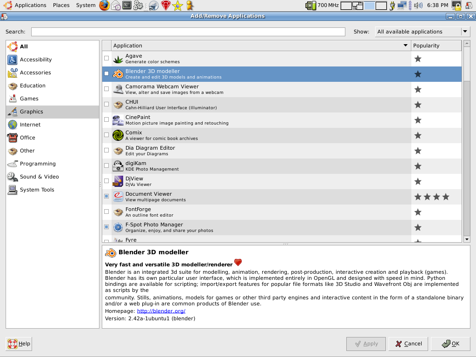Screen dimensions: 476x357
Task: Select the FontForge row
Action: pyautogui.click(x=282, y=212)
